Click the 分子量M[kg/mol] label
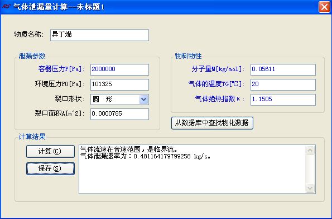The width and height of the screenshot is (332, 219). pos(218,69)
